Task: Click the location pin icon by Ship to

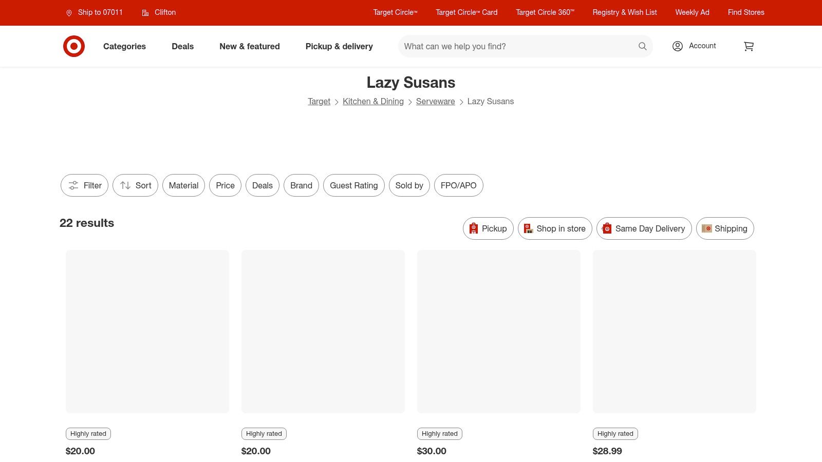Action: pos(69,13)
